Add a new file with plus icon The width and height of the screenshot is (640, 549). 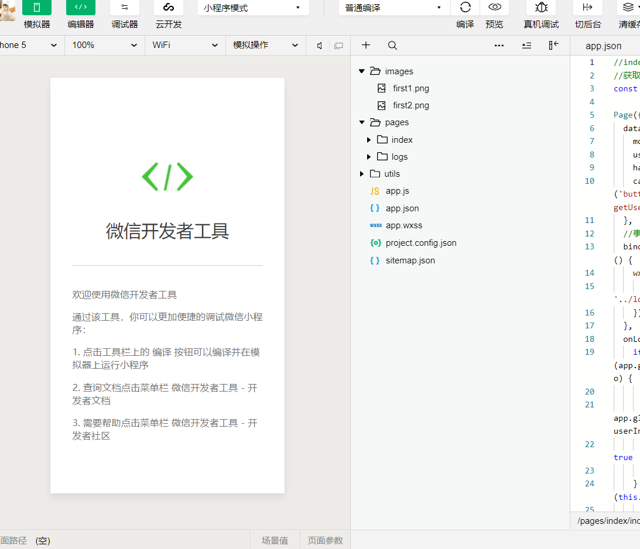366,45
